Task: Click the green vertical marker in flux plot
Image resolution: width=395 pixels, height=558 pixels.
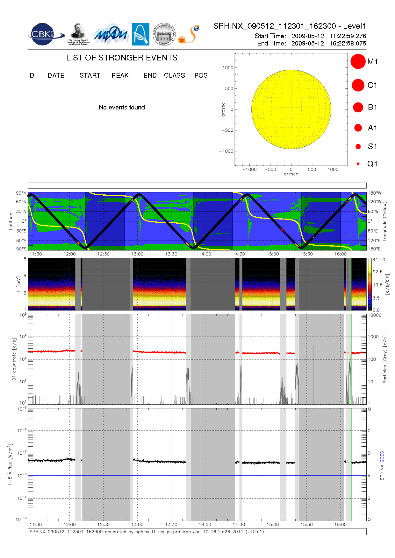Action: click(x=266, y=464)
